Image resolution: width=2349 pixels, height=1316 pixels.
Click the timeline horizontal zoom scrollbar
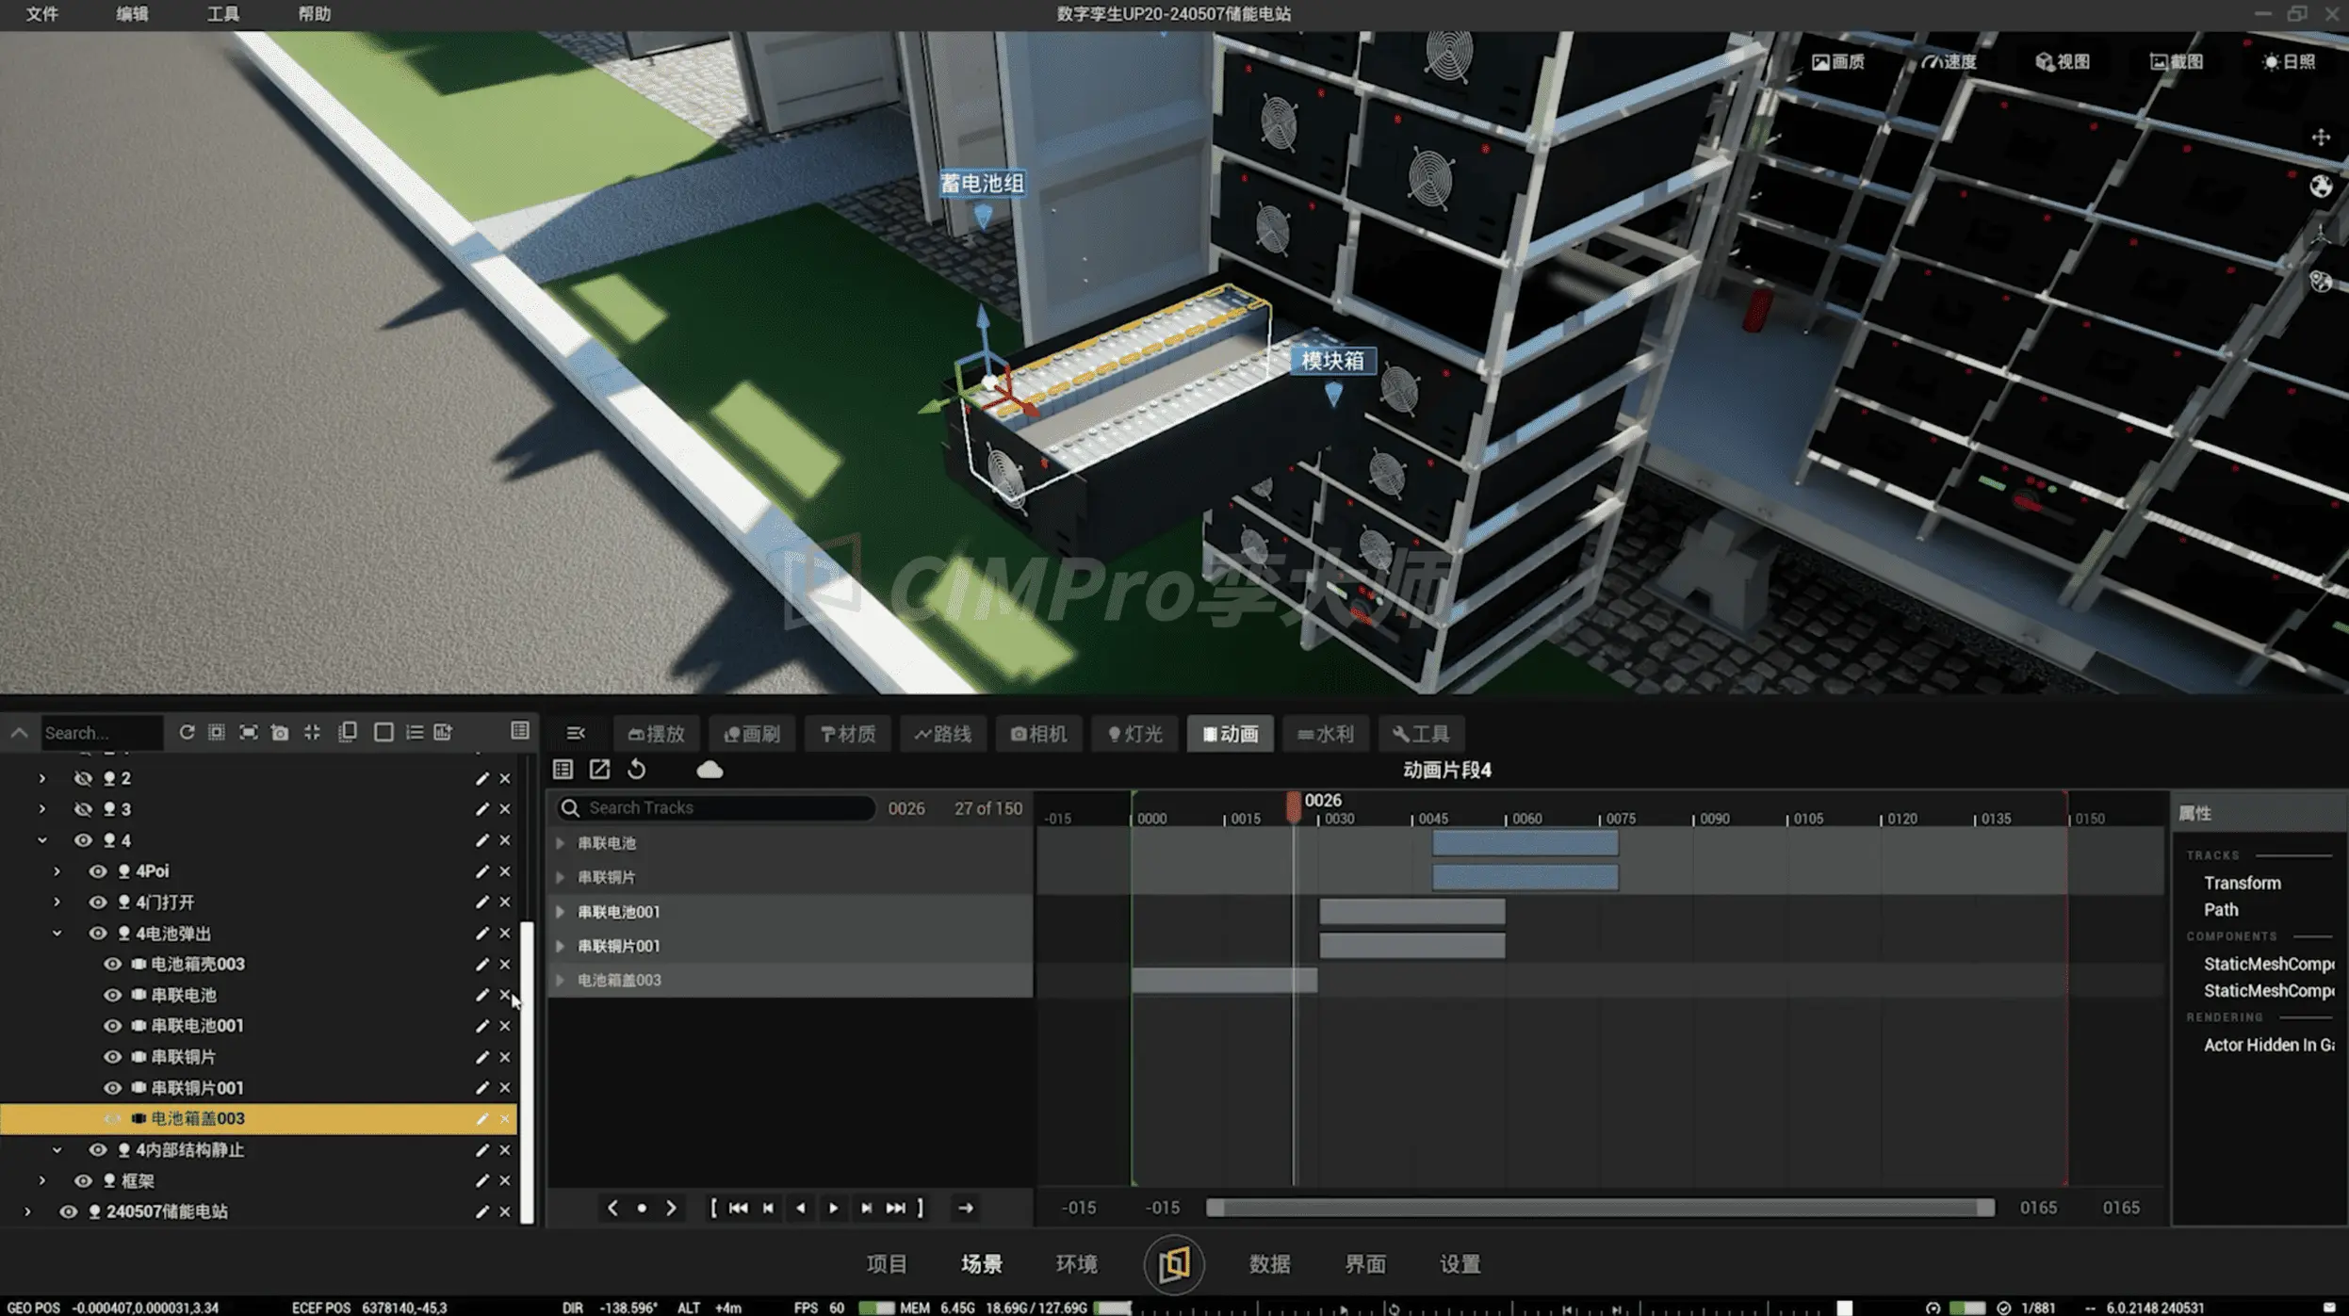click(1599, 1208)
